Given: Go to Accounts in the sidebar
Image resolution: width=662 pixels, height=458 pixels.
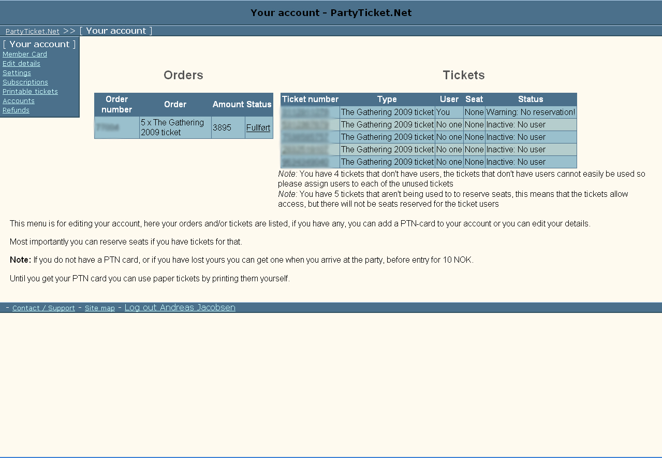Looking at the screenshot, I should pyautogui.click(x=19, y=101).
